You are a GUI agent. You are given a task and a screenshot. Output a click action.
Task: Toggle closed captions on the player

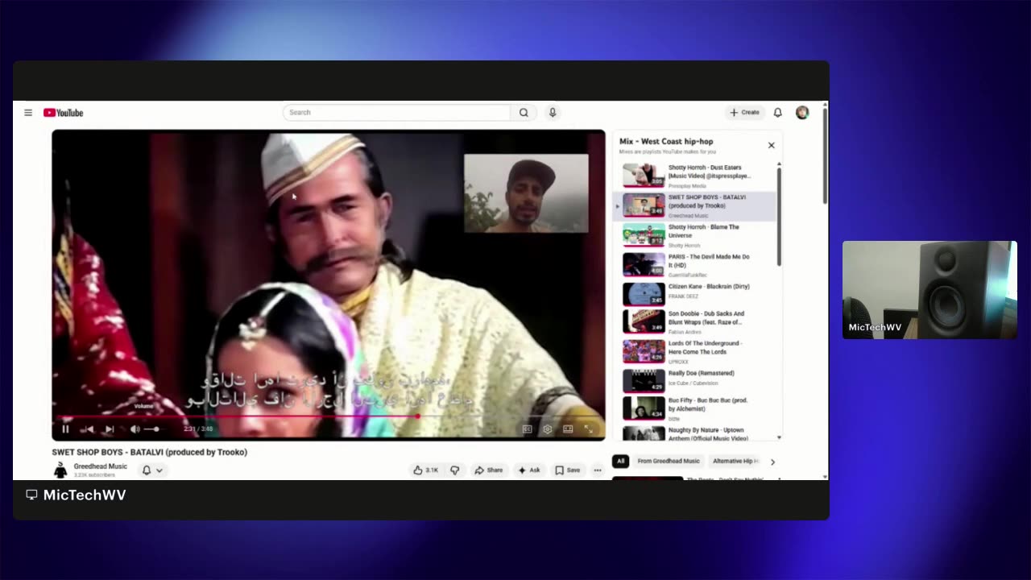(x=528, y=429)
